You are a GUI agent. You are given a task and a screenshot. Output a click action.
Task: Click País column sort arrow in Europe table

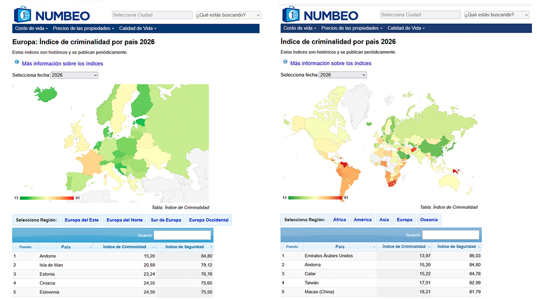[90, 247]
